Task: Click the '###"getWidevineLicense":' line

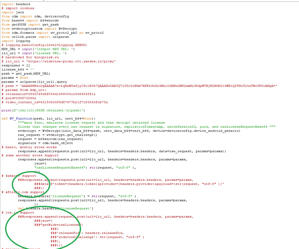Action: pos(59,225)
